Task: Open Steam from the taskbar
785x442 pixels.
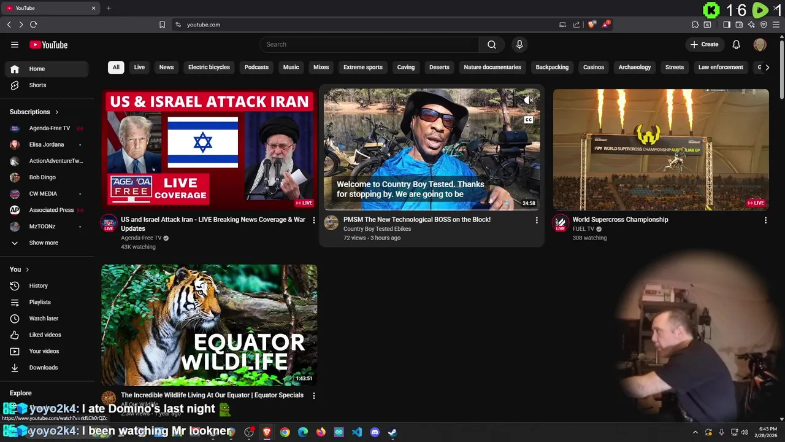Action: tap(392, 432)
